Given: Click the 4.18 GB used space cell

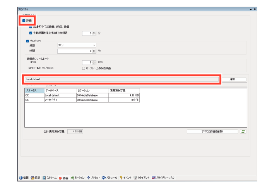Looking at the screenshot, I should 124,95.
